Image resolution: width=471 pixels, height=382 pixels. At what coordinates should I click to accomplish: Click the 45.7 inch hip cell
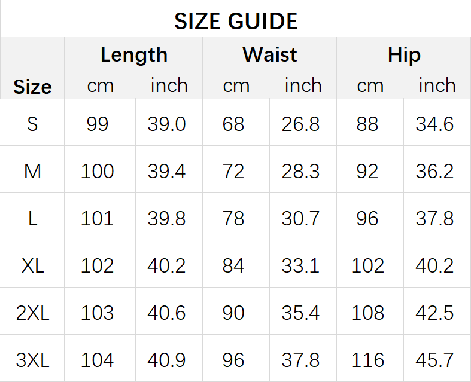point(434,360)
